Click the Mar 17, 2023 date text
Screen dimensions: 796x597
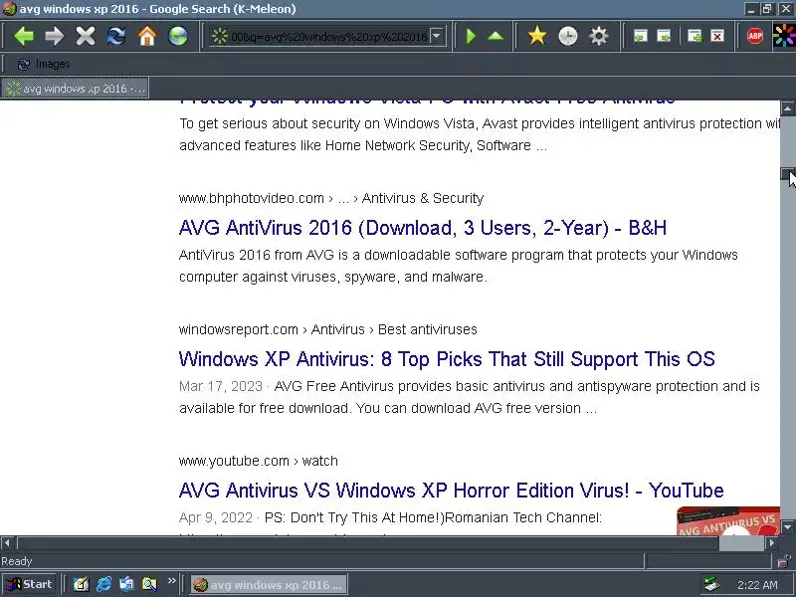(220, 387)
